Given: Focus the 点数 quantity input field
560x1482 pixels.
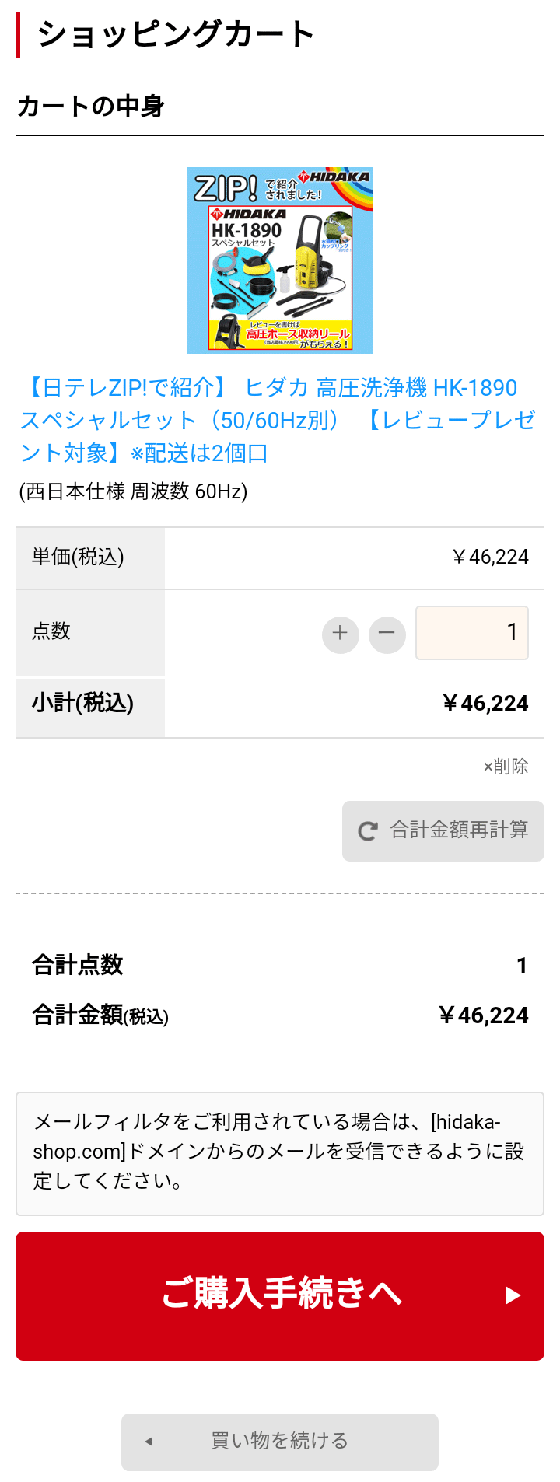Looking at the screenshot, I should click(x=471, y=633).
